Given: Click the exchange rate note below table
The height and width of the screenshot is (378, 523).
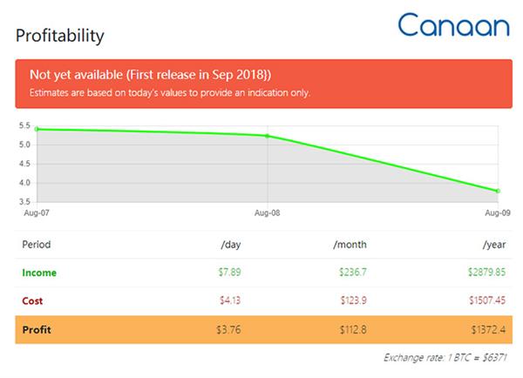Looking at the screenshot, I should click(445, 358).
